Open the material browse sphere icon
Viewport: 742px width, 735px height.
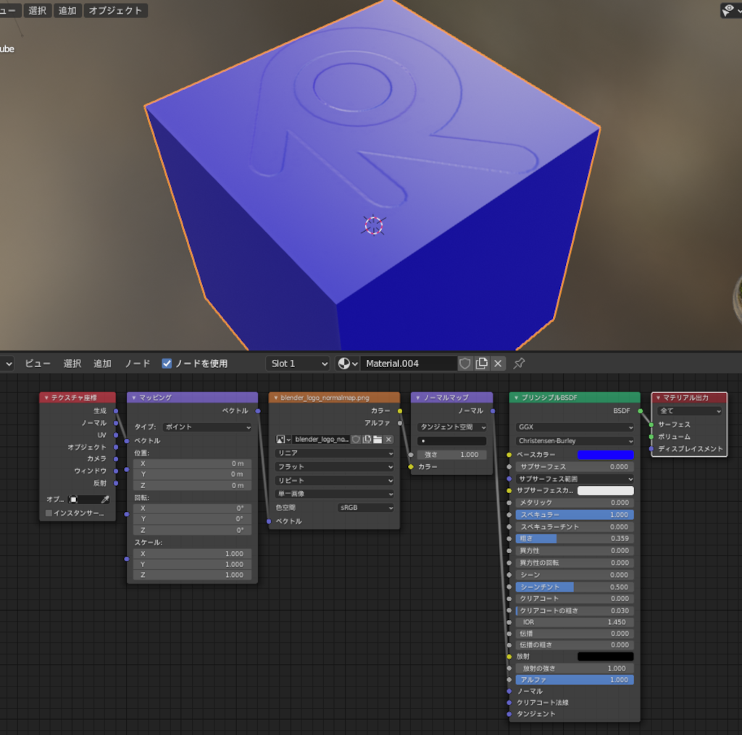point(347,364)
